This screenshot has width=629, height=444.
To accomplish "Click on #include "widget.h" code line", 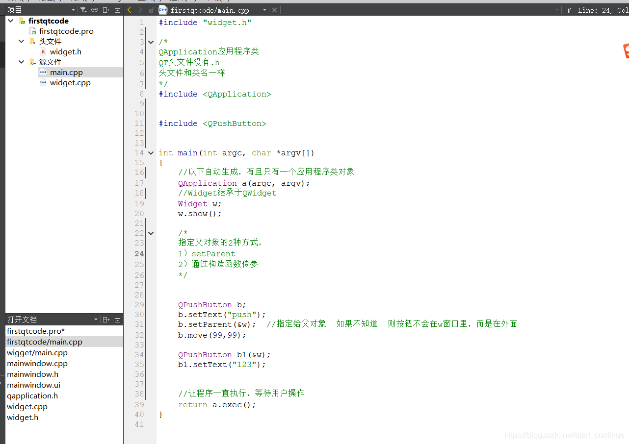I will click(205, 23).
